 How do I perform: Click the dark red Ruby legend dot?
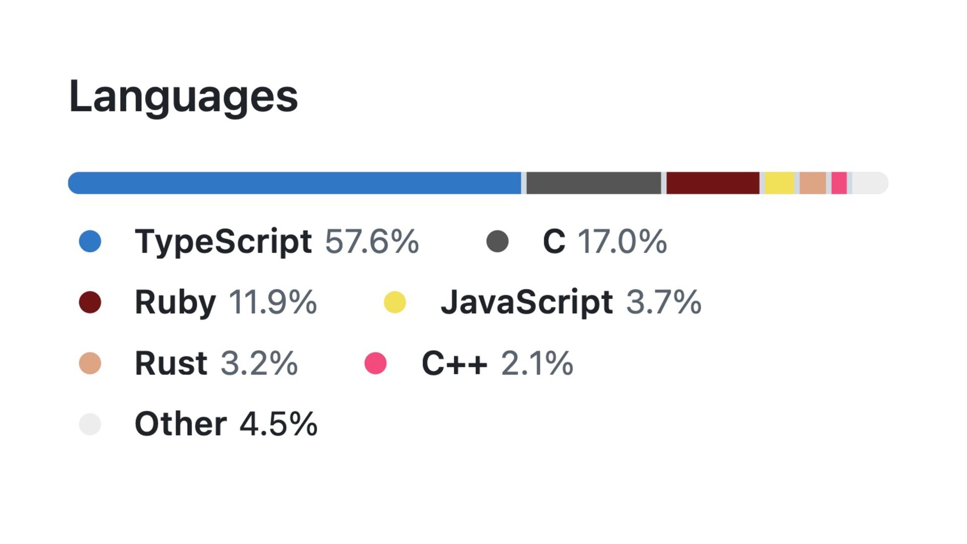(x=90, y=302)
